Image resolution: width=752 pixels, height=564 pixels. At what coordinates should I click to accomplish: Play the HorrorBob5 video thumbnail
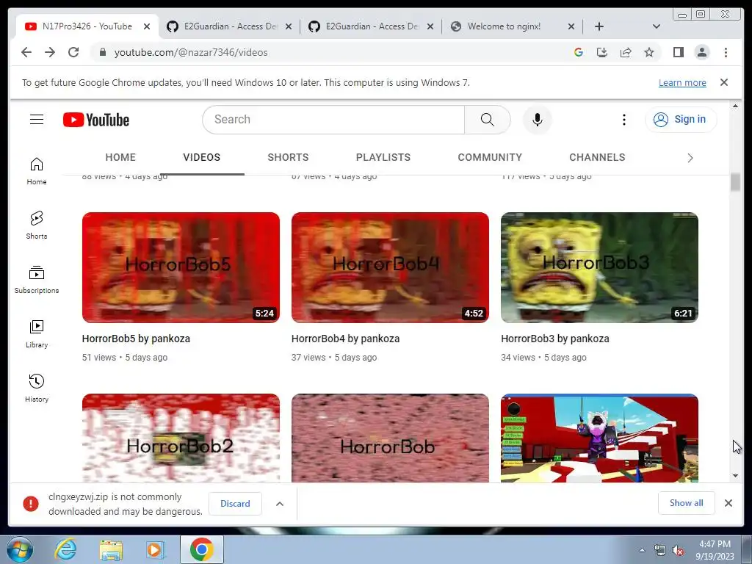[181, 267]
